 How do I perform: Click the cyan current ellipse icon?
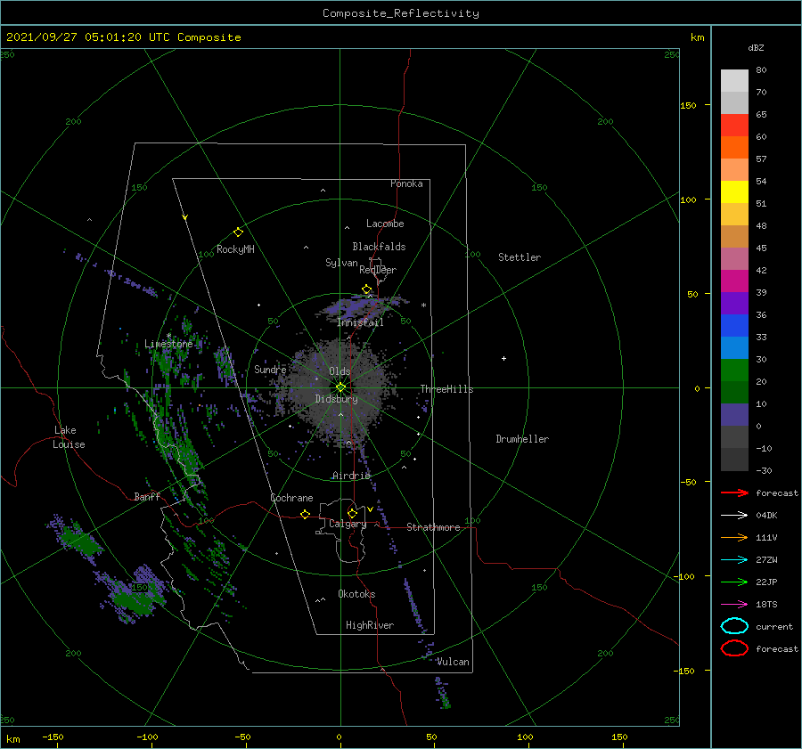click(x=734, y=626)
